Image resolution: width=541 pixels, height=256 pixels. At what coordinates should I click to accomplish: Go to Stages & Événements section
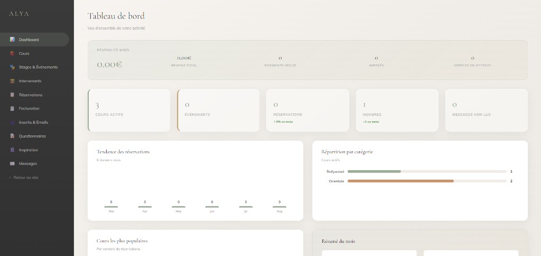pyautogui.click(x=34, y=67)
